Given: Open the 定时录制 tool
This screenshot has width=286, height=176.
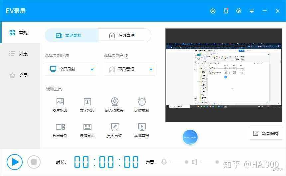Looking at the screenshot, I should (x=142, y=105).
